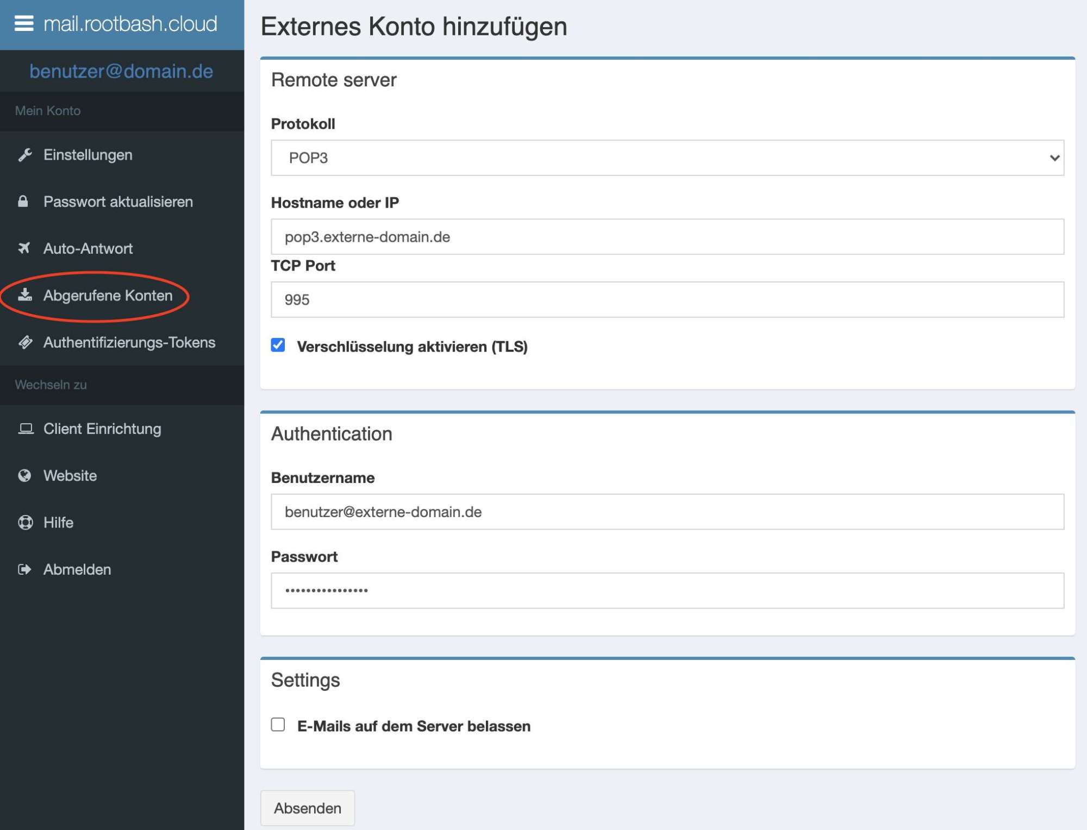
Task: Focus the TCP Port input field
Action: point(667,299)
